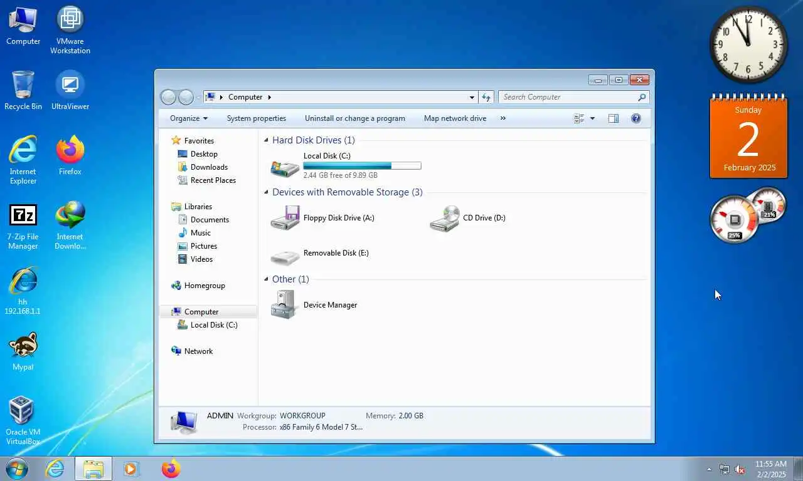
Task: Collapse the Hard Disk Drives group
Action: click(x=267, y=141)
